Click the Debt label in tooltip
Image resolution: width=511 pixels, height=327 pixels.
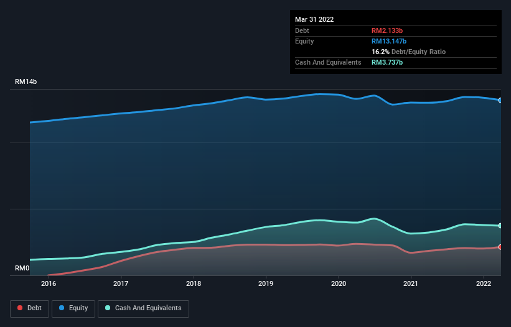point(302,30)
